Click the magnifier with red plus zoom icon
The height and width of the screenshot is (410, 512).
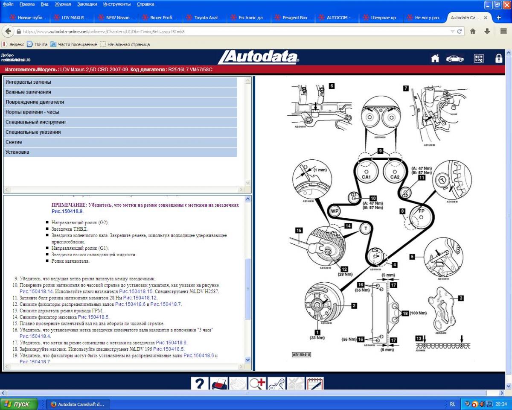click(257, 384)
